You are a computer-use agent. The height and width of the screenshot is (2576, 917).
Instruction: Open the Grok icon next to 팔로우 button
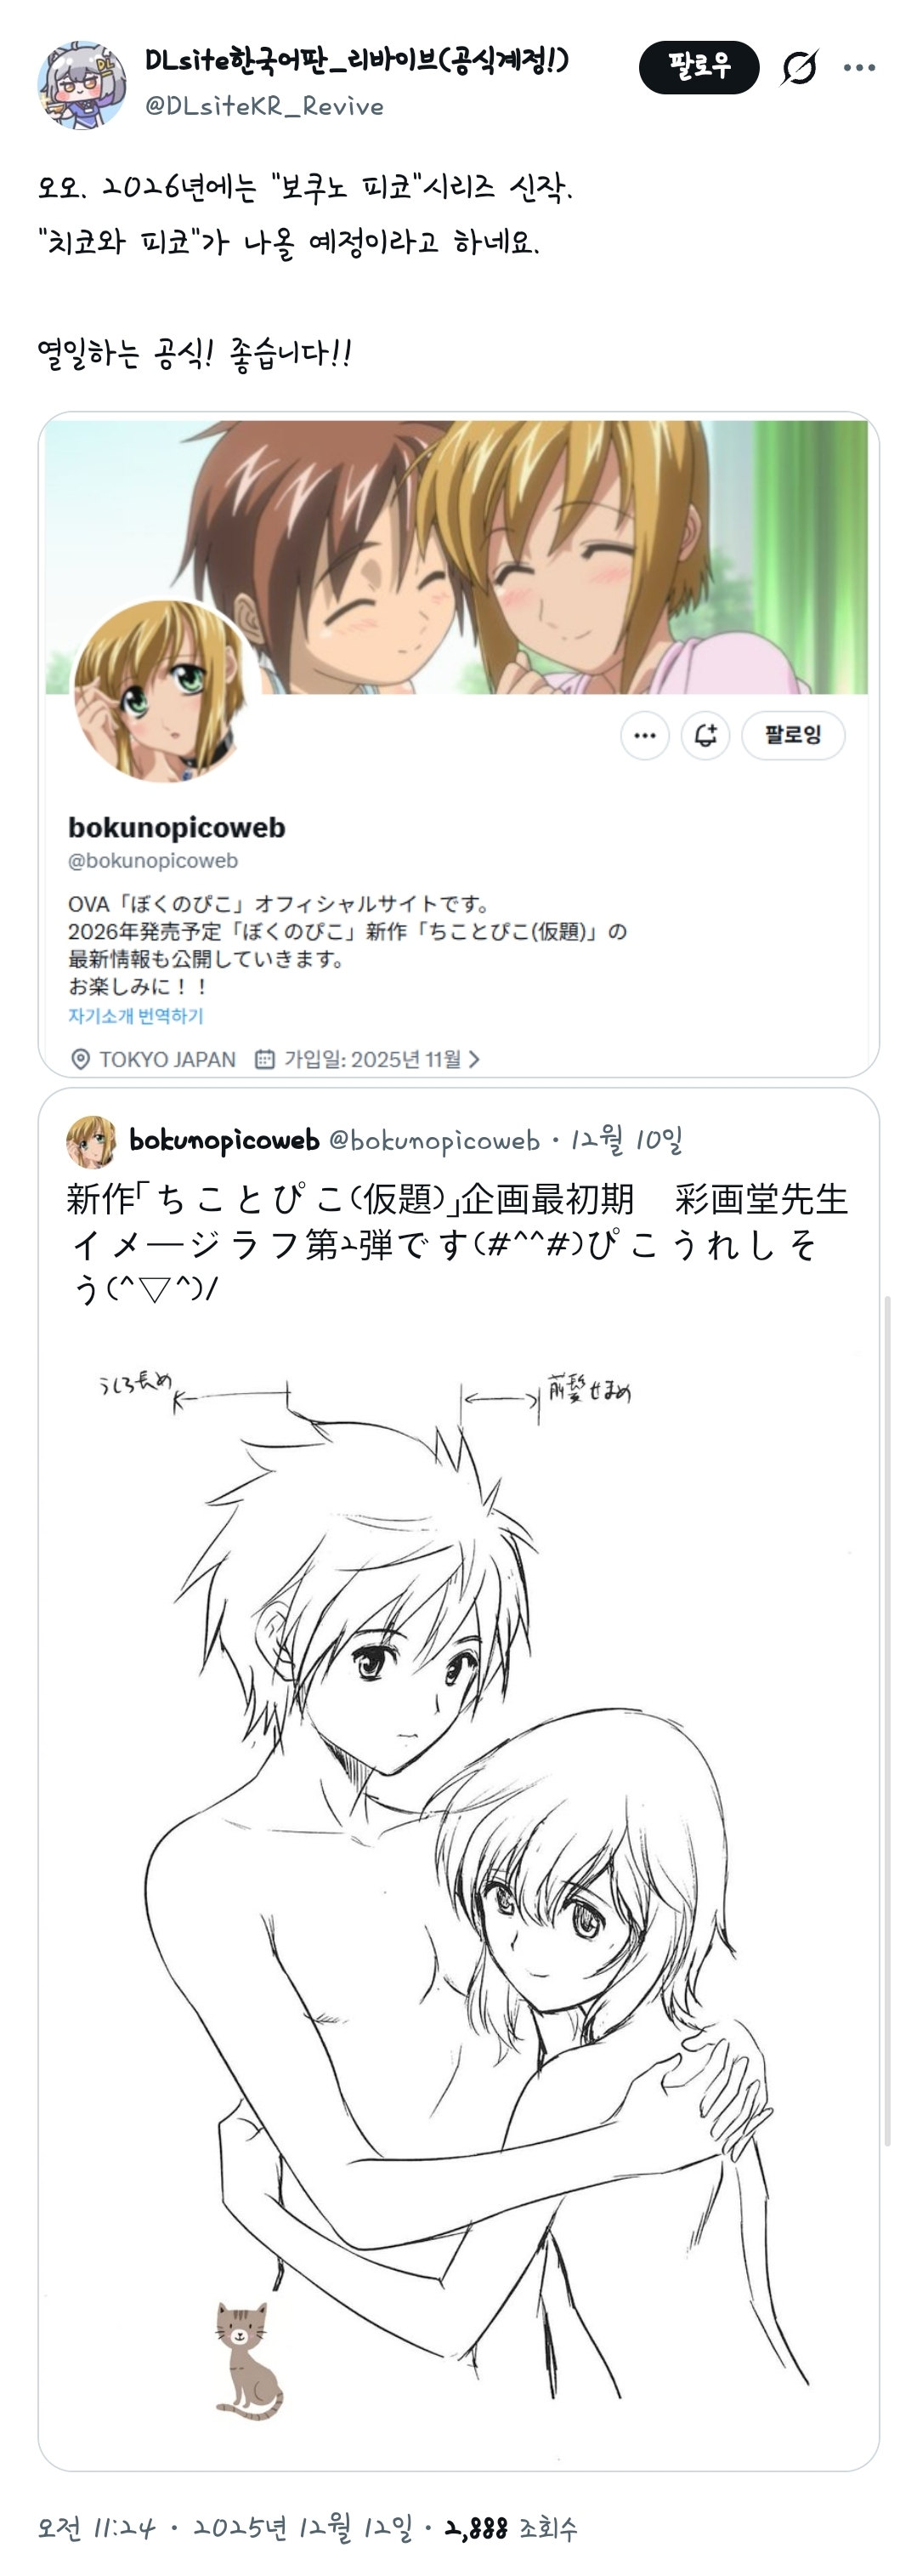pos(799,68)
